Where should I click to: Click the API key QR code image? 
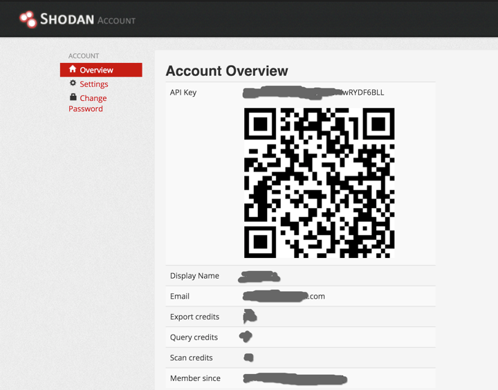319,183
